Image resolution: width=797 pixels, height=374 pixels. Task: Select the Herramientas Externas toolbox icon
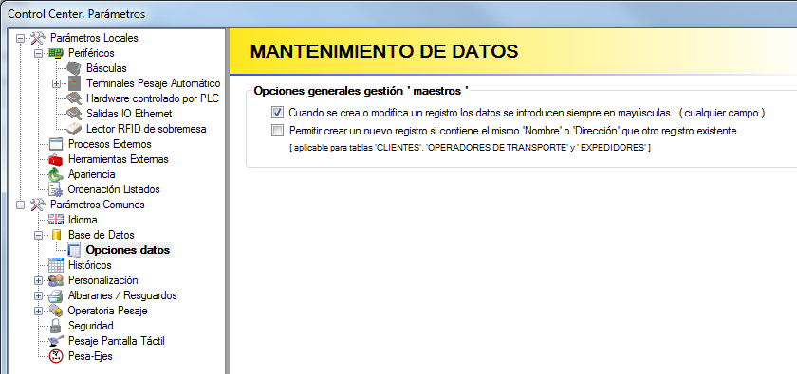pos(55,159)
